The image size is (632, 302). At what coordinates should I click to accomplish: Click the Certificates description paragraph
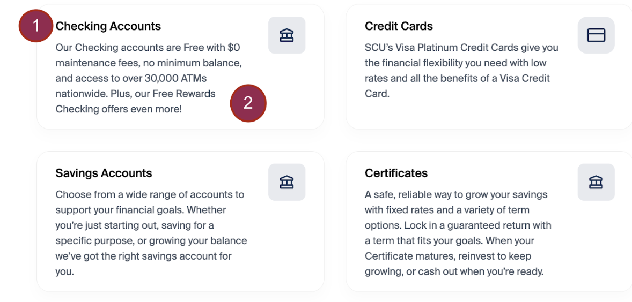point(459,233)
